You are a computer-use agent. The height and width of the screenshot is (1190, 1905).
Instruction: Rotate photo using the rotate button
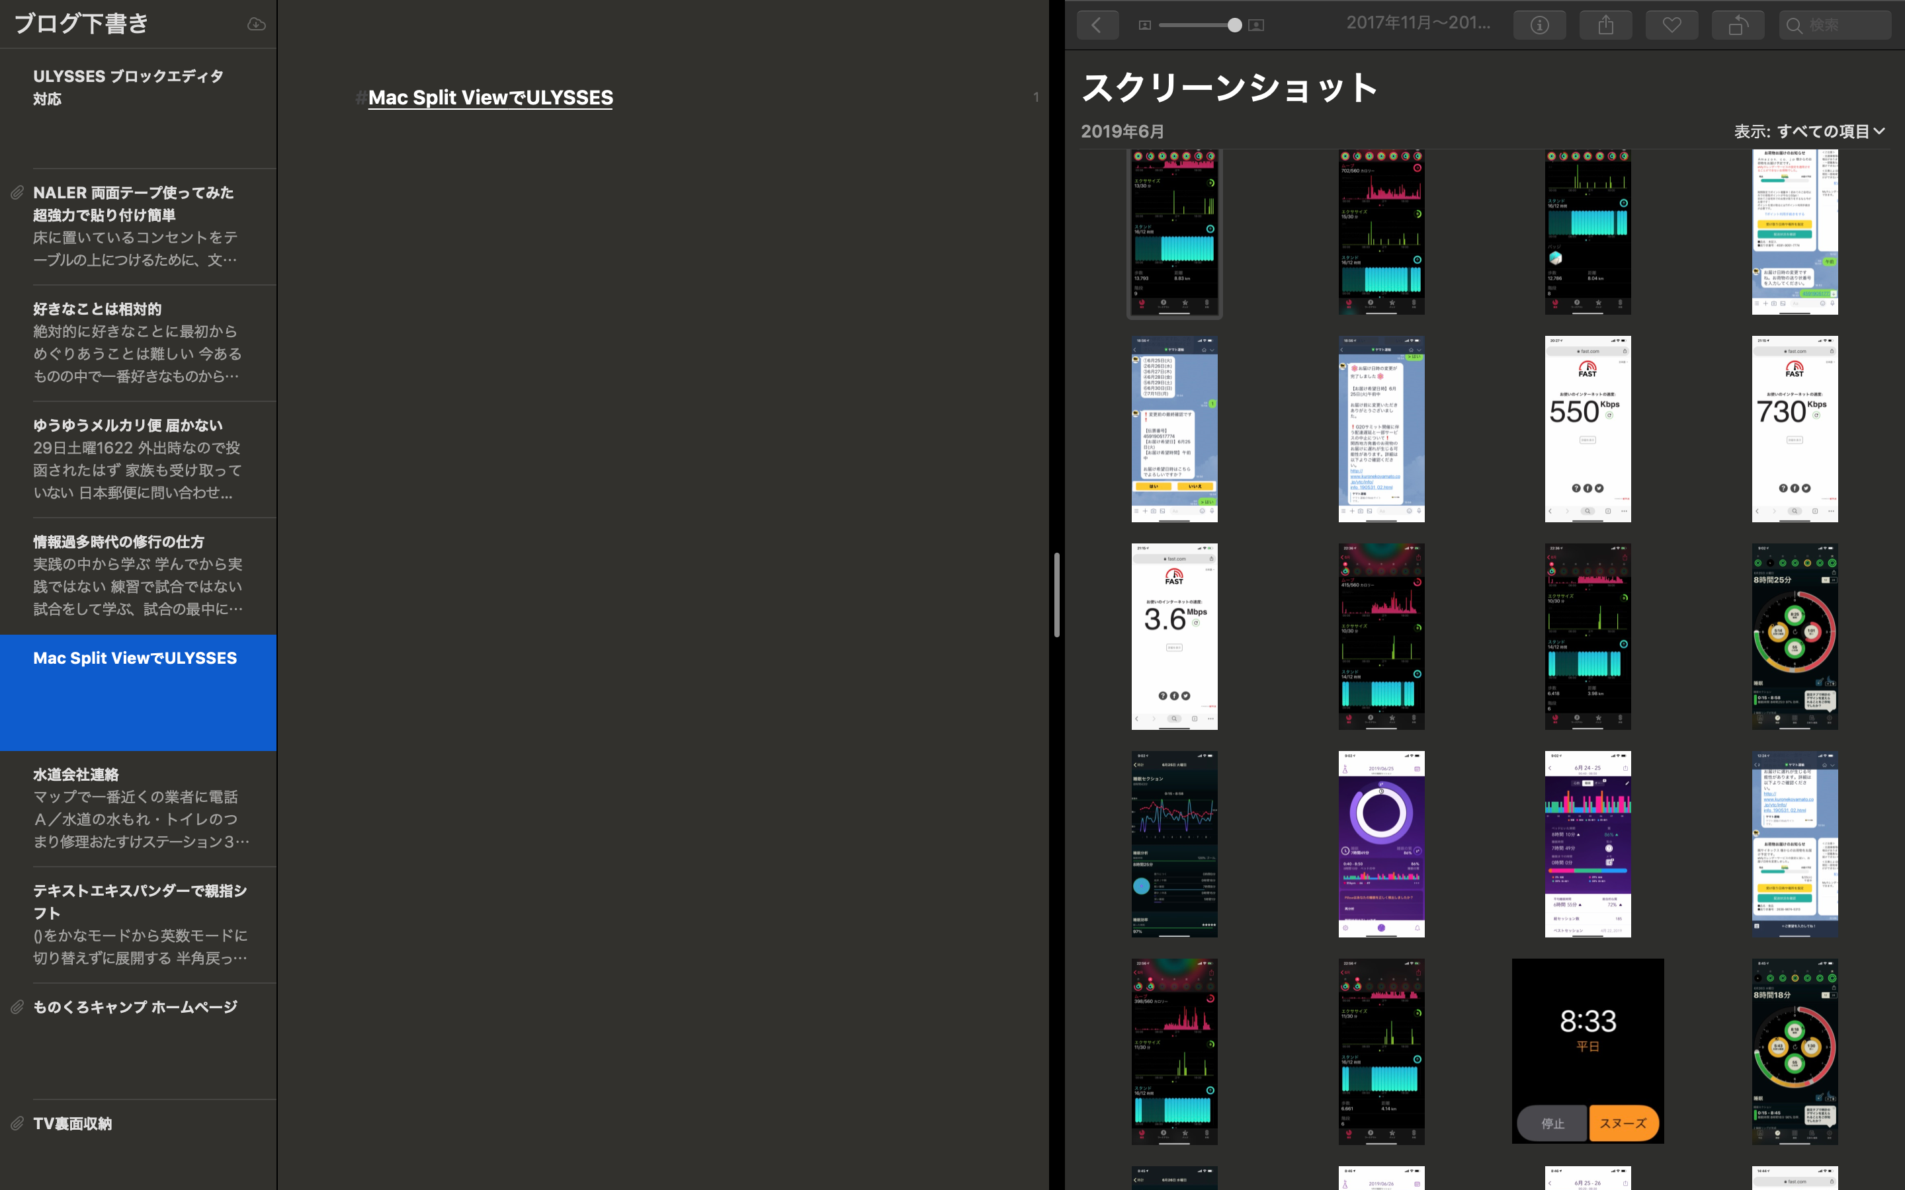click(x=1738, y=25)
